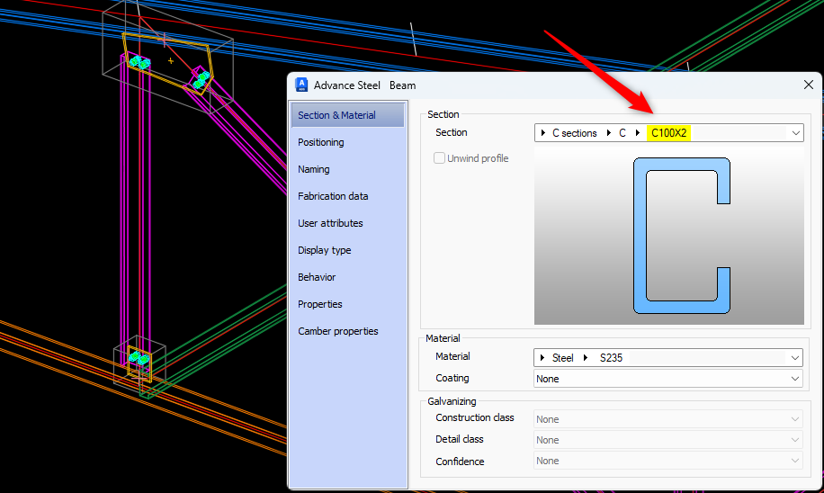Click the arrow before C sections

[543, 133]
